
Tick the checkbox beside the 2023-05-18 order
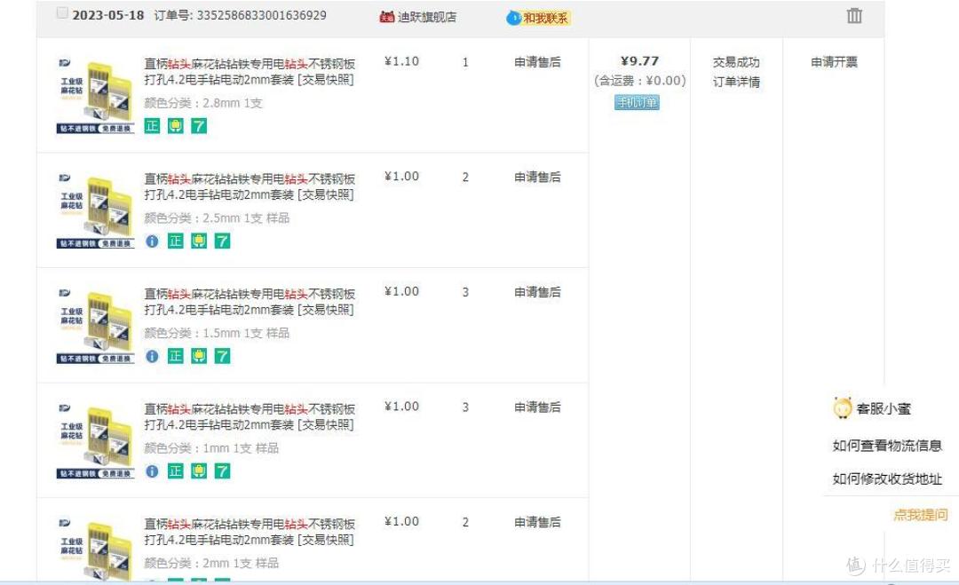[62, 12]
